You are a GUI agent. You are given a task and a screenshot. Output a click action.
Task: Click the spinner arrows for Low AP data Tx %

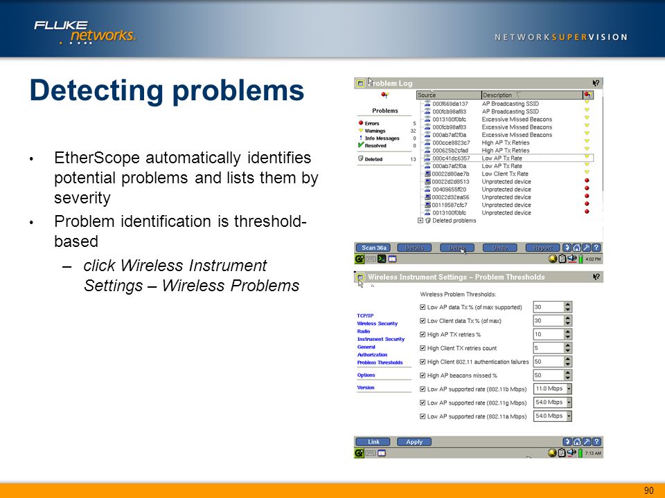[568, 307]
